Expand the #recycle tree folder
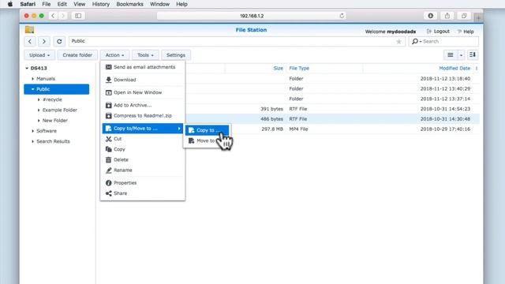Screen dimensions: 505x284 coord(39,99)
